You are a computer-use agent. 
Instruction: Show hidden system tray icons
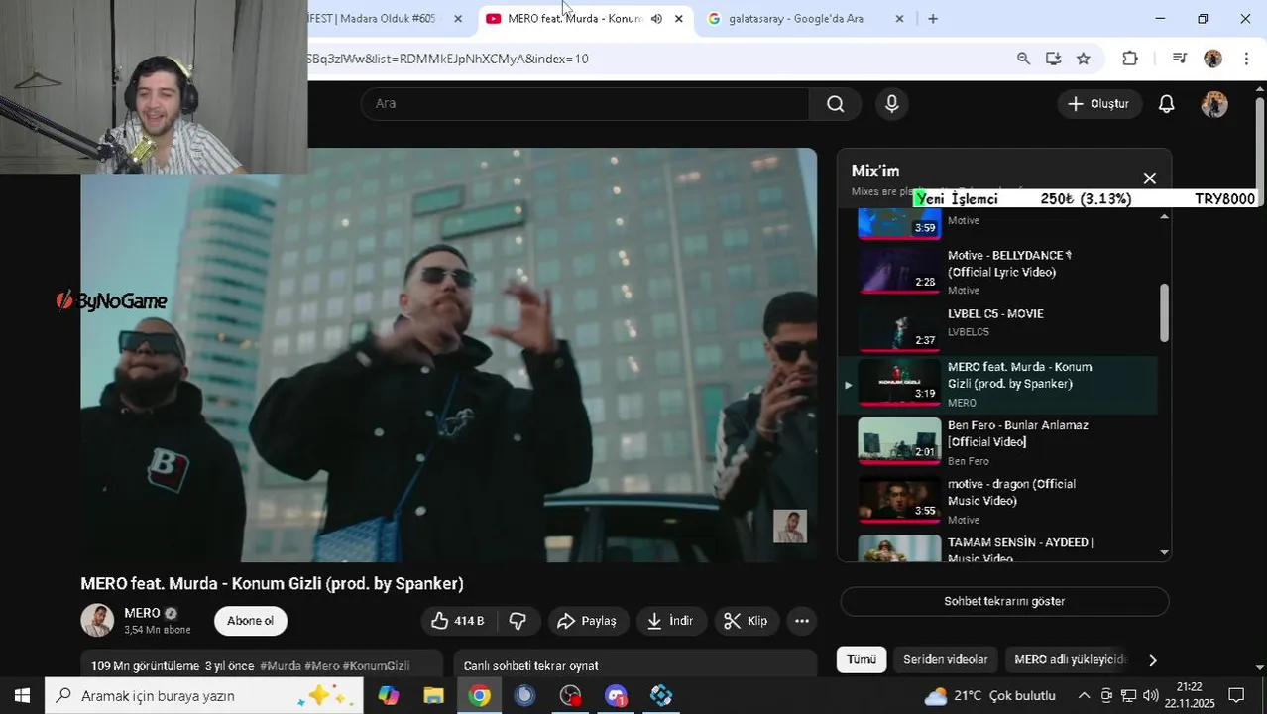coord(1084,696)
